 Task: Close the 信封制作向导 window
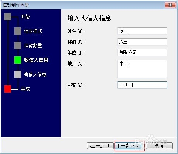pos(170,5)
